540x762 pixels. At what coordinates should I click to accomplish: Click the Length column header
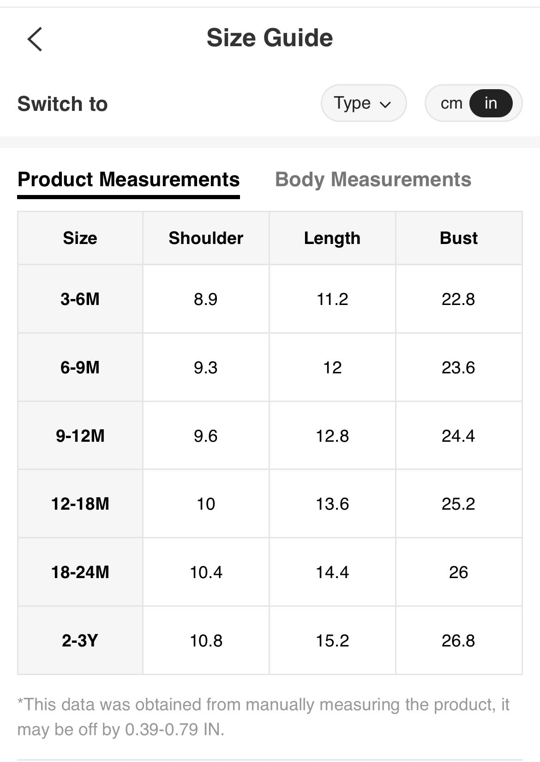point(332,238)
